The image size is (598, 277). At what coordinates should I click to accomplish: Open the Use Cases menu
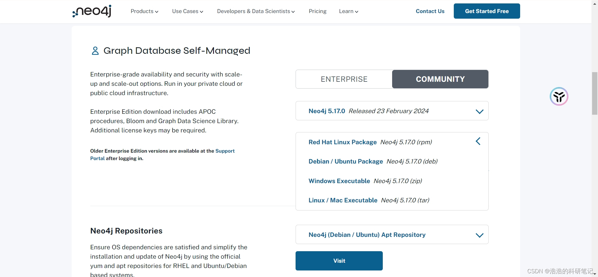tap(187, 11)
